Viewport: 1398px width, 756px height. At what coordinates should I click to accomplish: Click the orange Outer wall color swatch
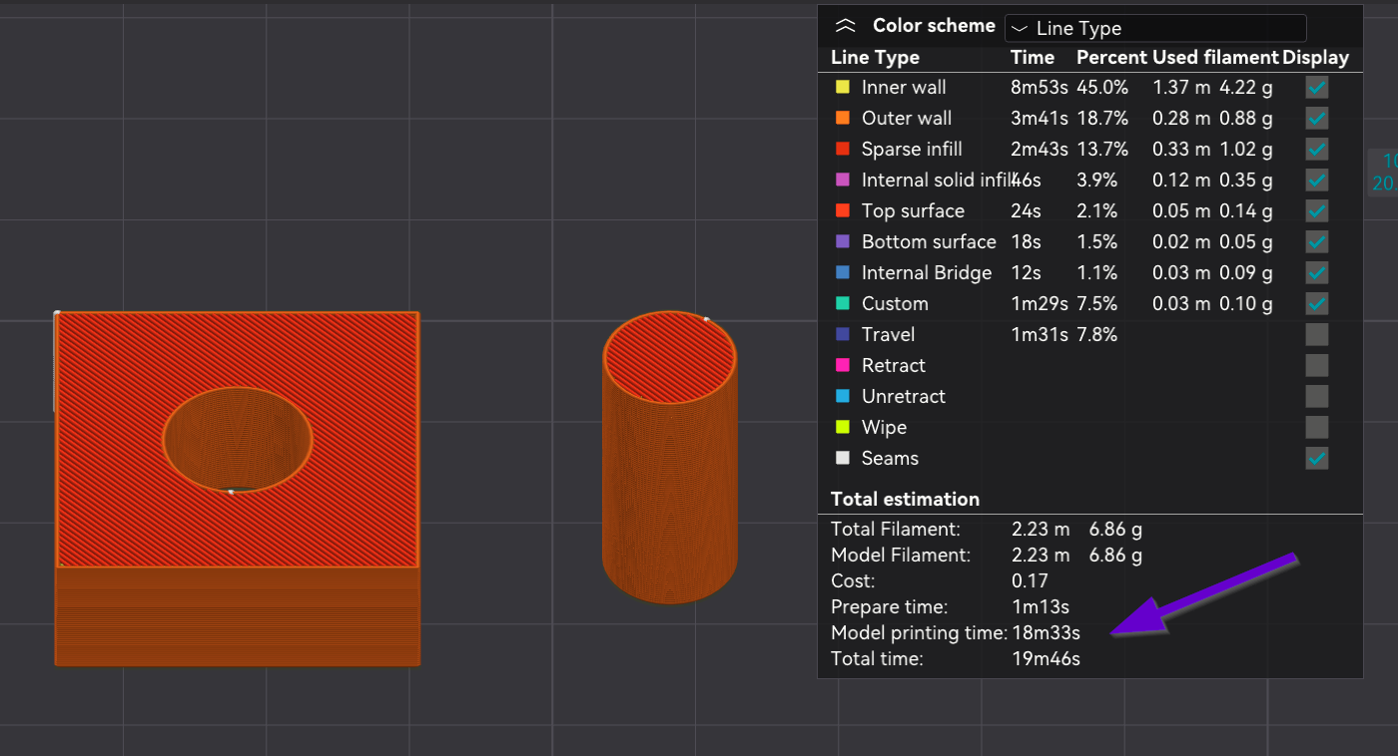pyautogui.click(x=842, y=118)
